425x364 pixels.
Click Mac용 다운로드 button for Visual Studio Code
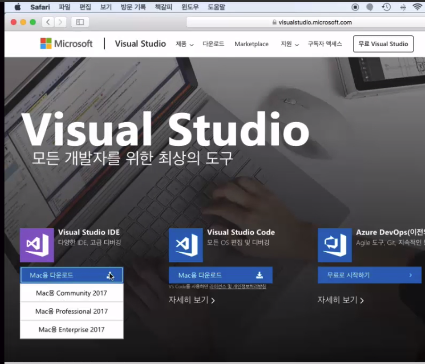pos(221,275)
